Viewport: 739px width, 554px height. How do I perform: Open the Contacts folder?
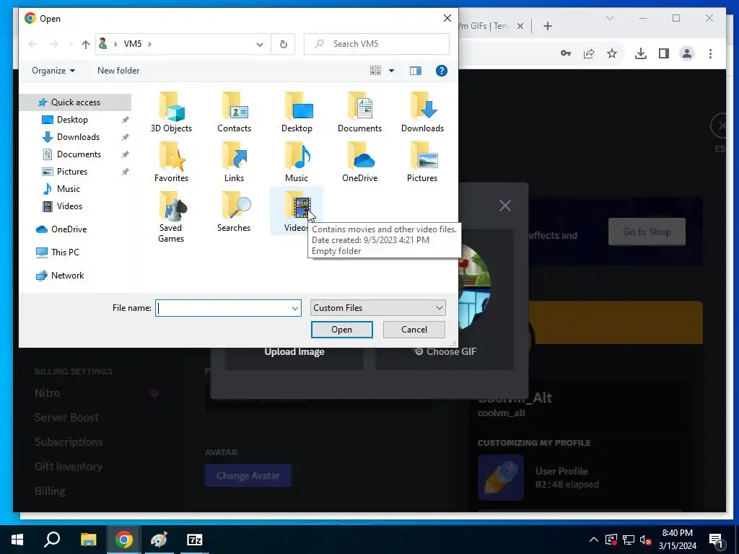pyautogui.click(x=235, y=113)
